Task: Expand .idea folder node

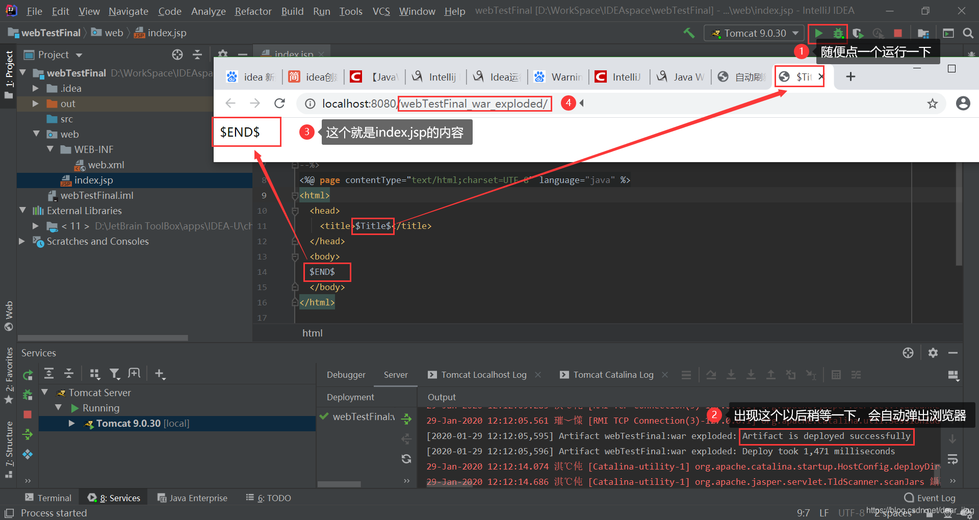Action: 35,88
